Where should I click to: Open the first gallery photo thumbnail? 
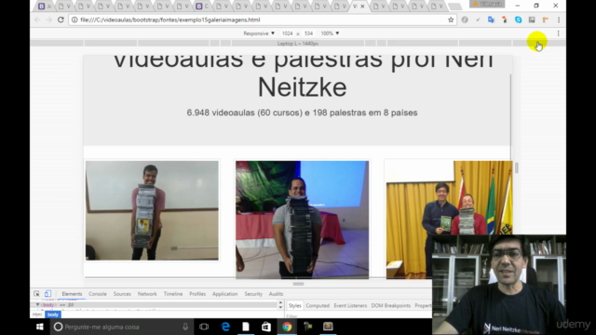point(152,210)
